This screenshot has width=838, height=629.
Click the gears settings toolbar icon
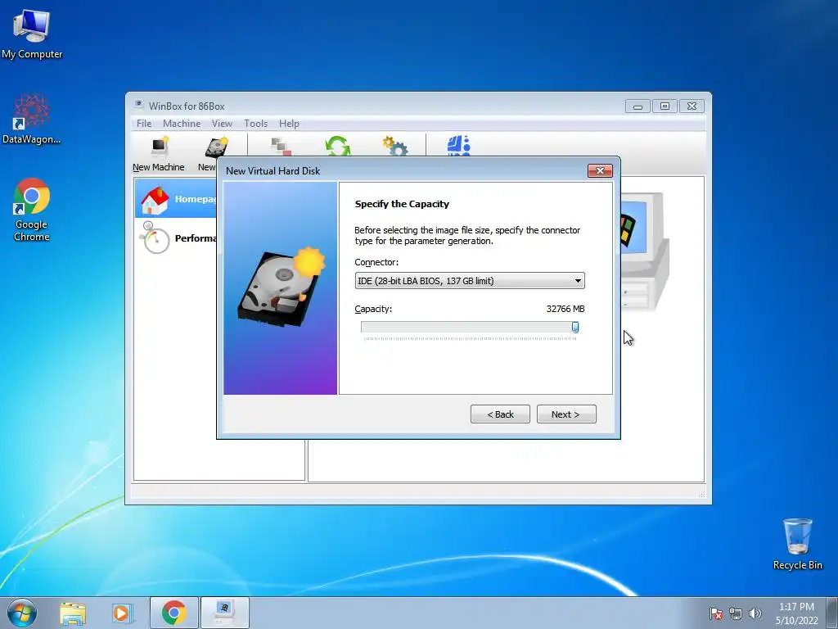pyautogui.click(x=395, y=146)
